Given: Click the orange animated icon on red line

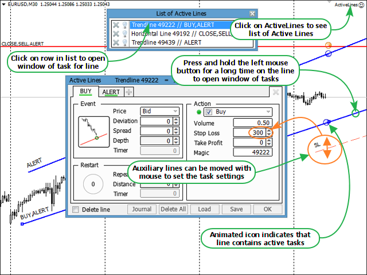Looking at the screenshot, I should [x=329, y=45].
